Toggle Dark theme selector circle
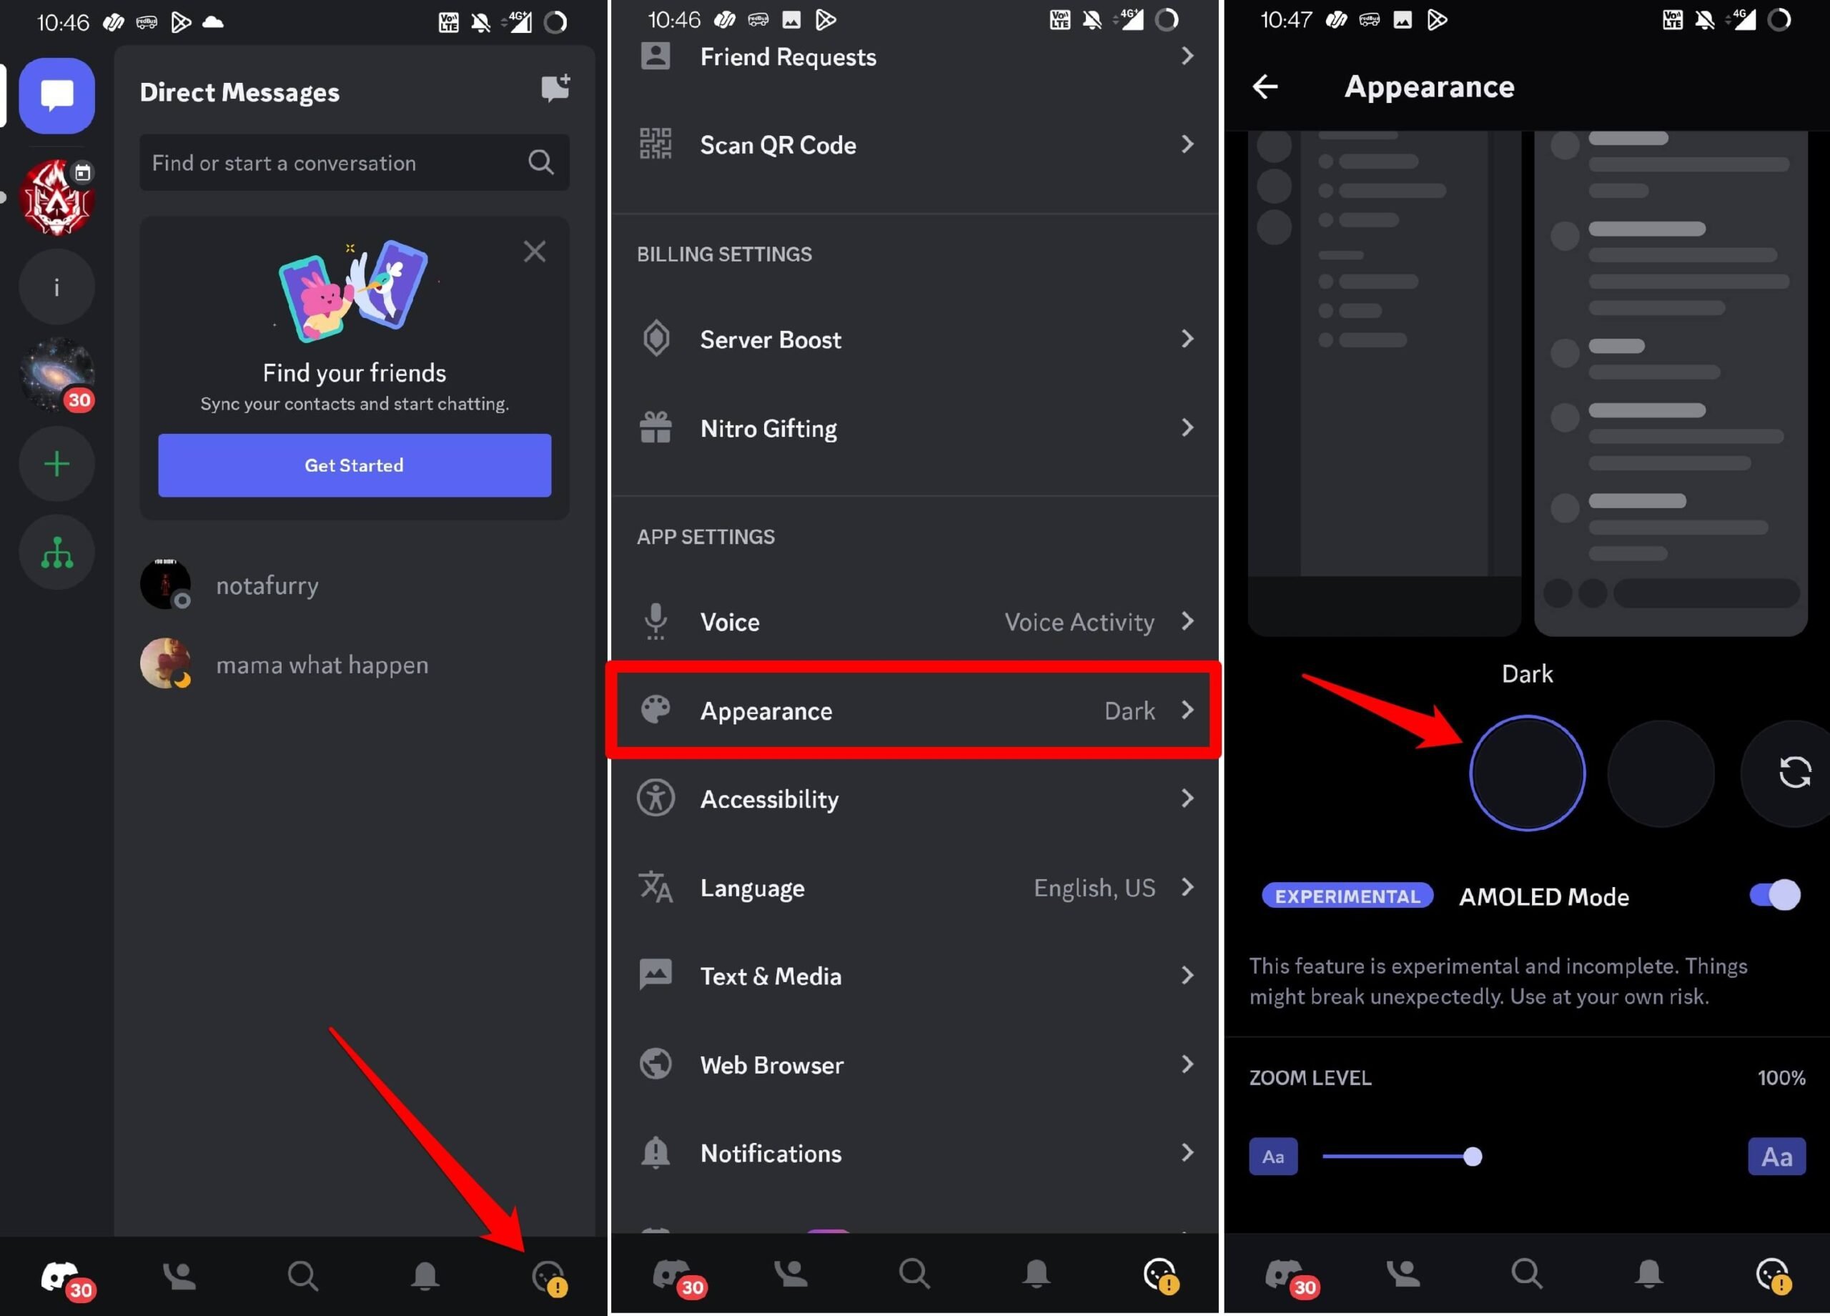1830x1316 pixels. coord(1528,772)
